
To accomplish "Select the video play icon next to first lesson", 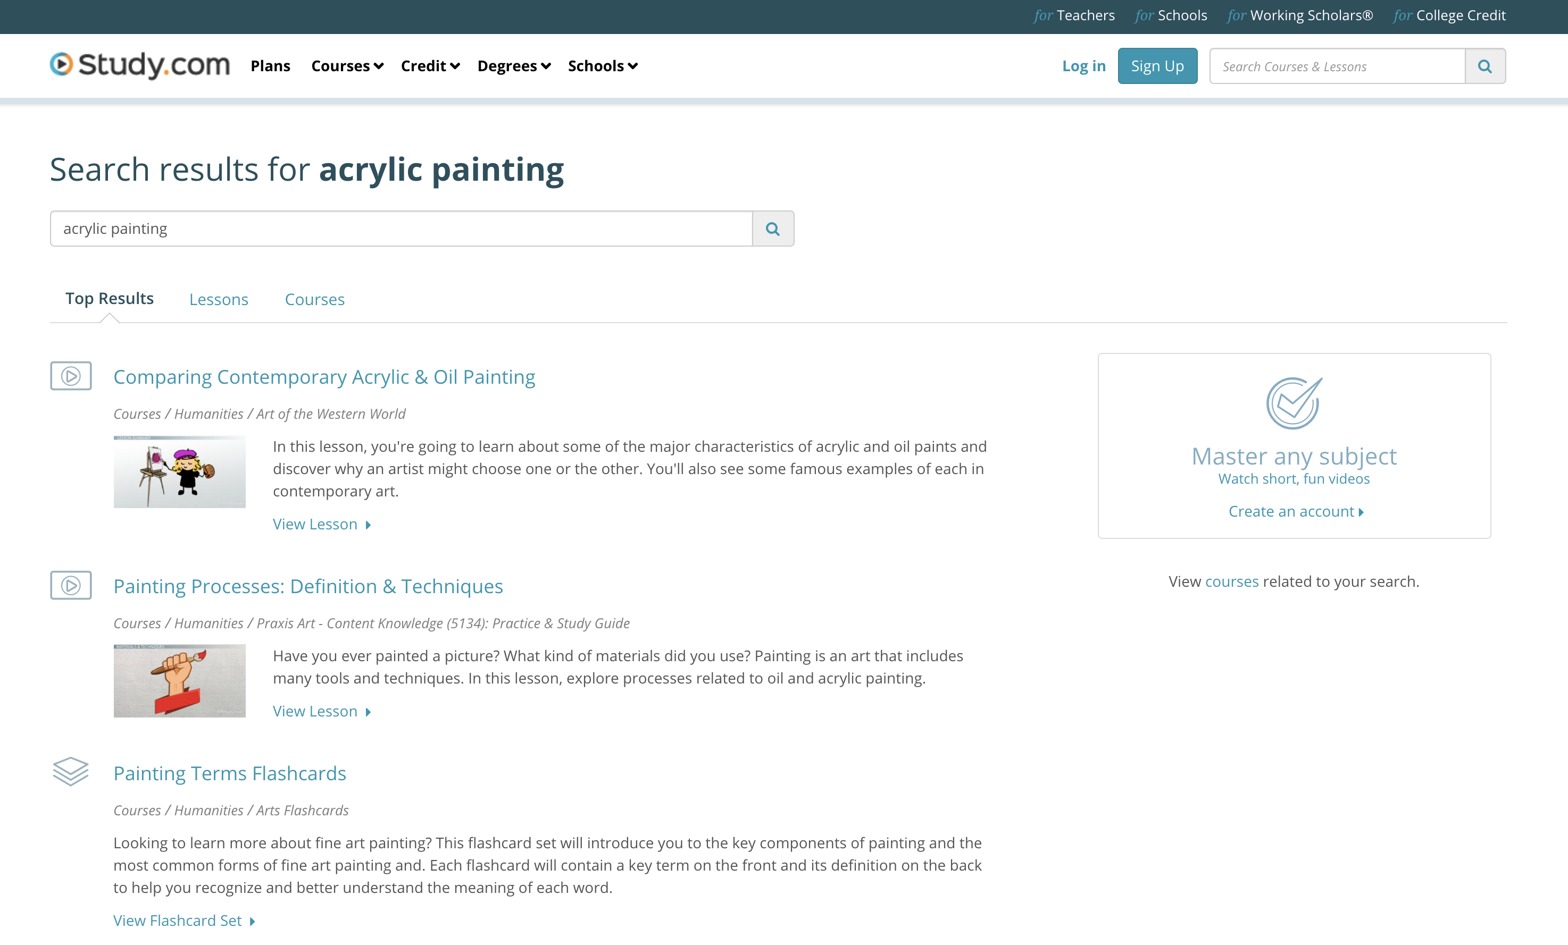I will pyautogui.click(x=70, y=376).
